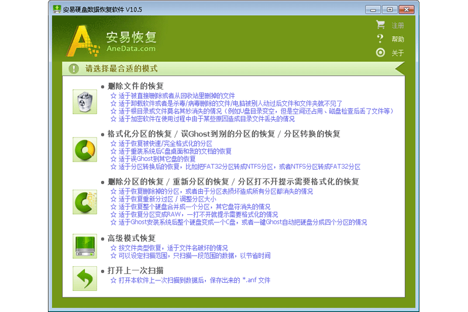Click the shopping cart register icon
Image resolution: width=468 pixels, height=312 pixels.
[x=381, y=25]
